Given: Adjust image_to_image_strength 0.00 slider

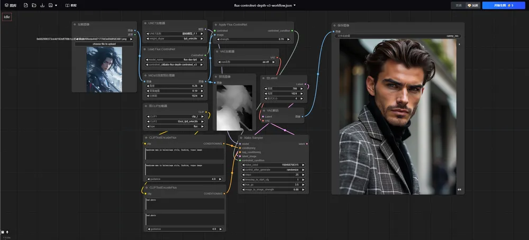Looking at the screenshot, I should tap(273, 190).
